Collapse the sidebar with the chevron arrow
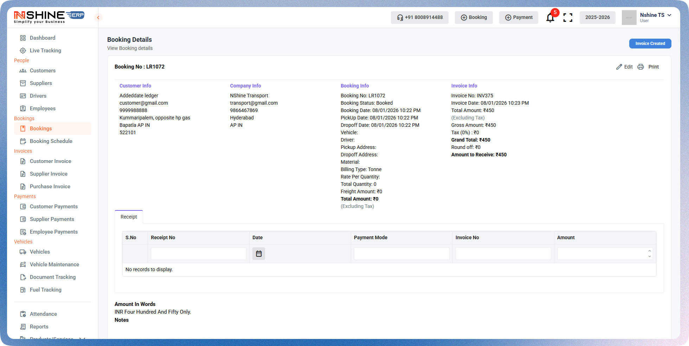The width and height of the screenshot is (689, 346). pos(98,18)
